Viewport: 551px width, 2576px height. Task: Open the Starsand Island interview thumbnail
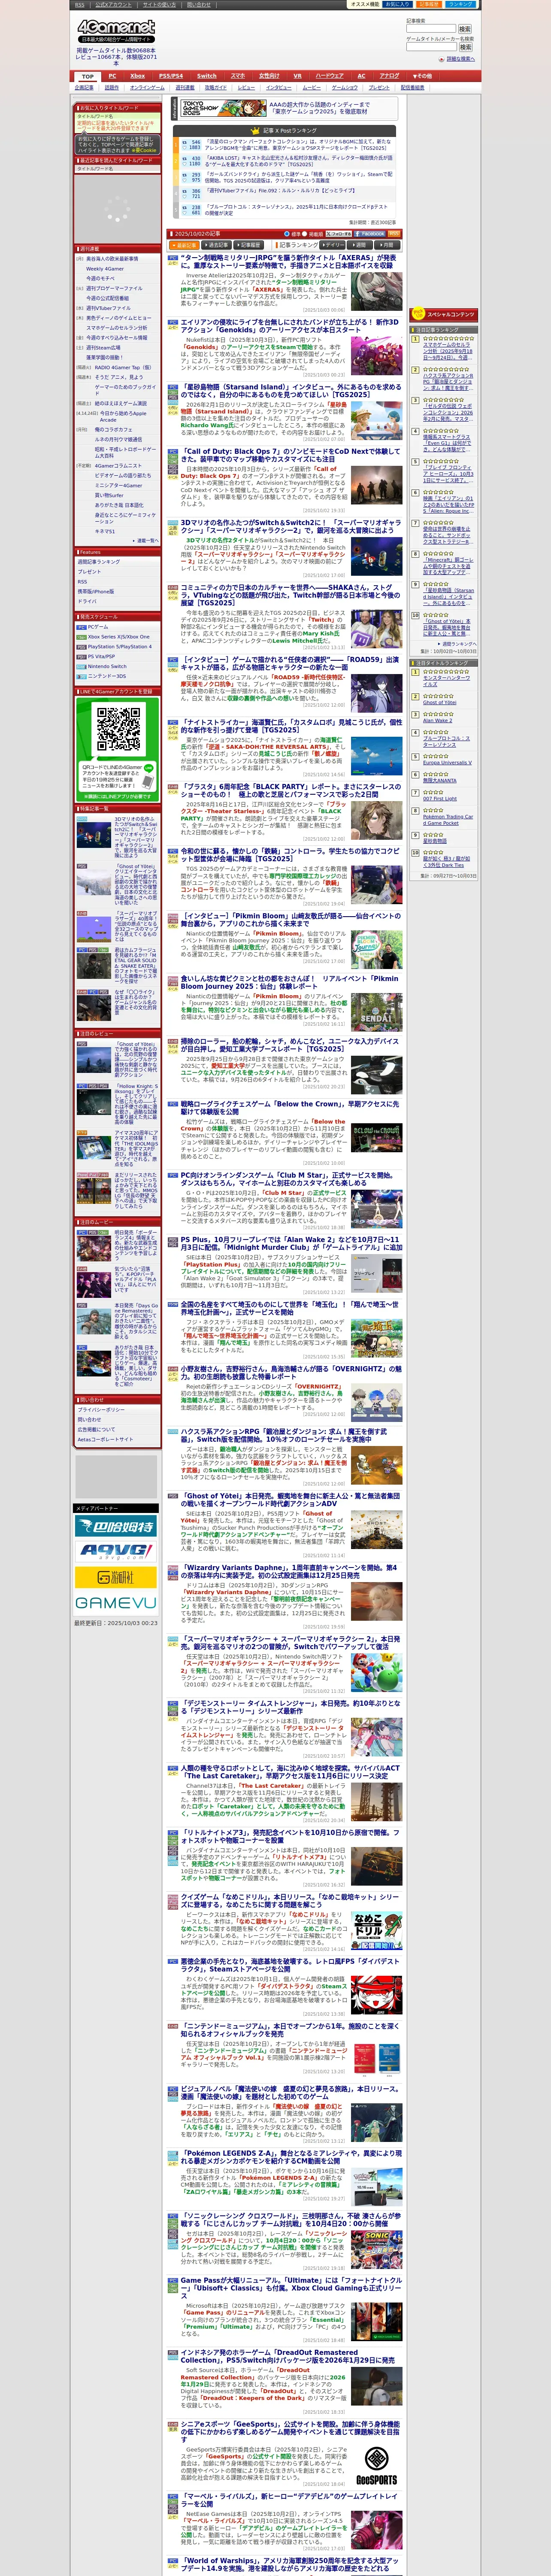377,420
